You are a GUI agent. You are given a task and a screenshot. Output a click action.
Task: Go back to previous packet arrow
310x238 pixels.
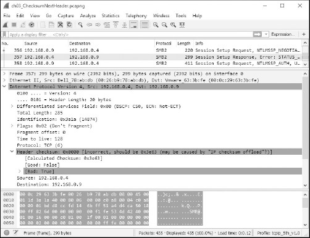click(89, 25)
